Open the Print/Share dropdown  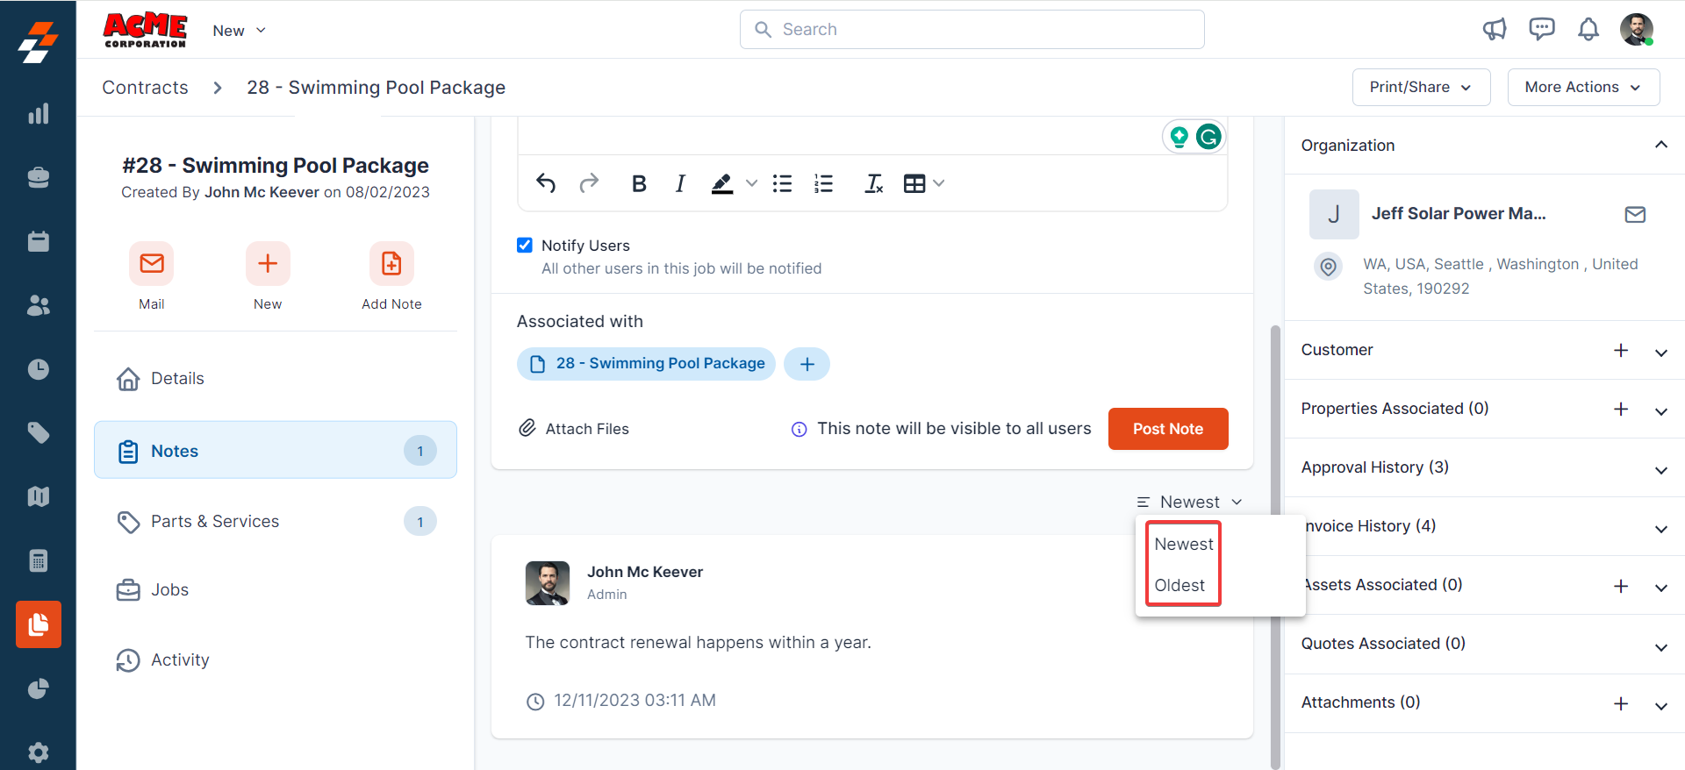(1420, 87)
